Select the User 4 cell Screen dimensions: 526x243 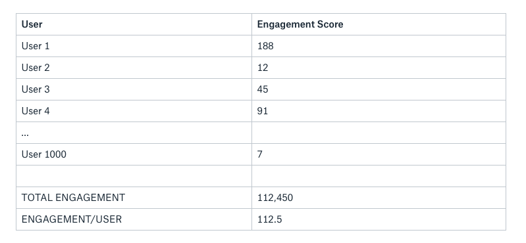point(134,111)
